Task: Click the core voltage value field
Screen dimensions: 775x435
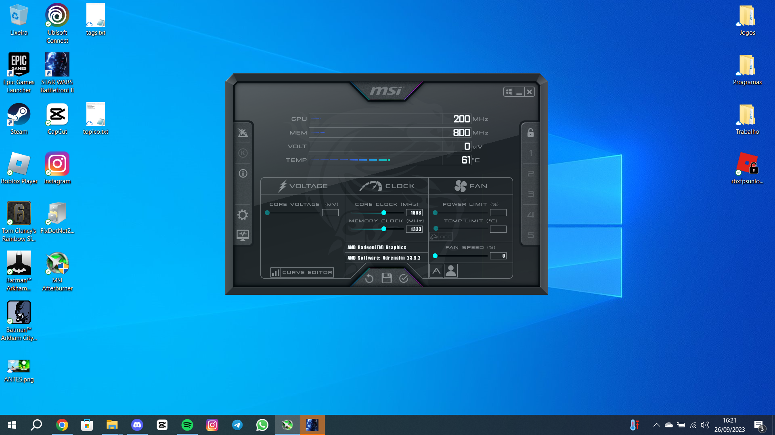Action: pos(330,213)
